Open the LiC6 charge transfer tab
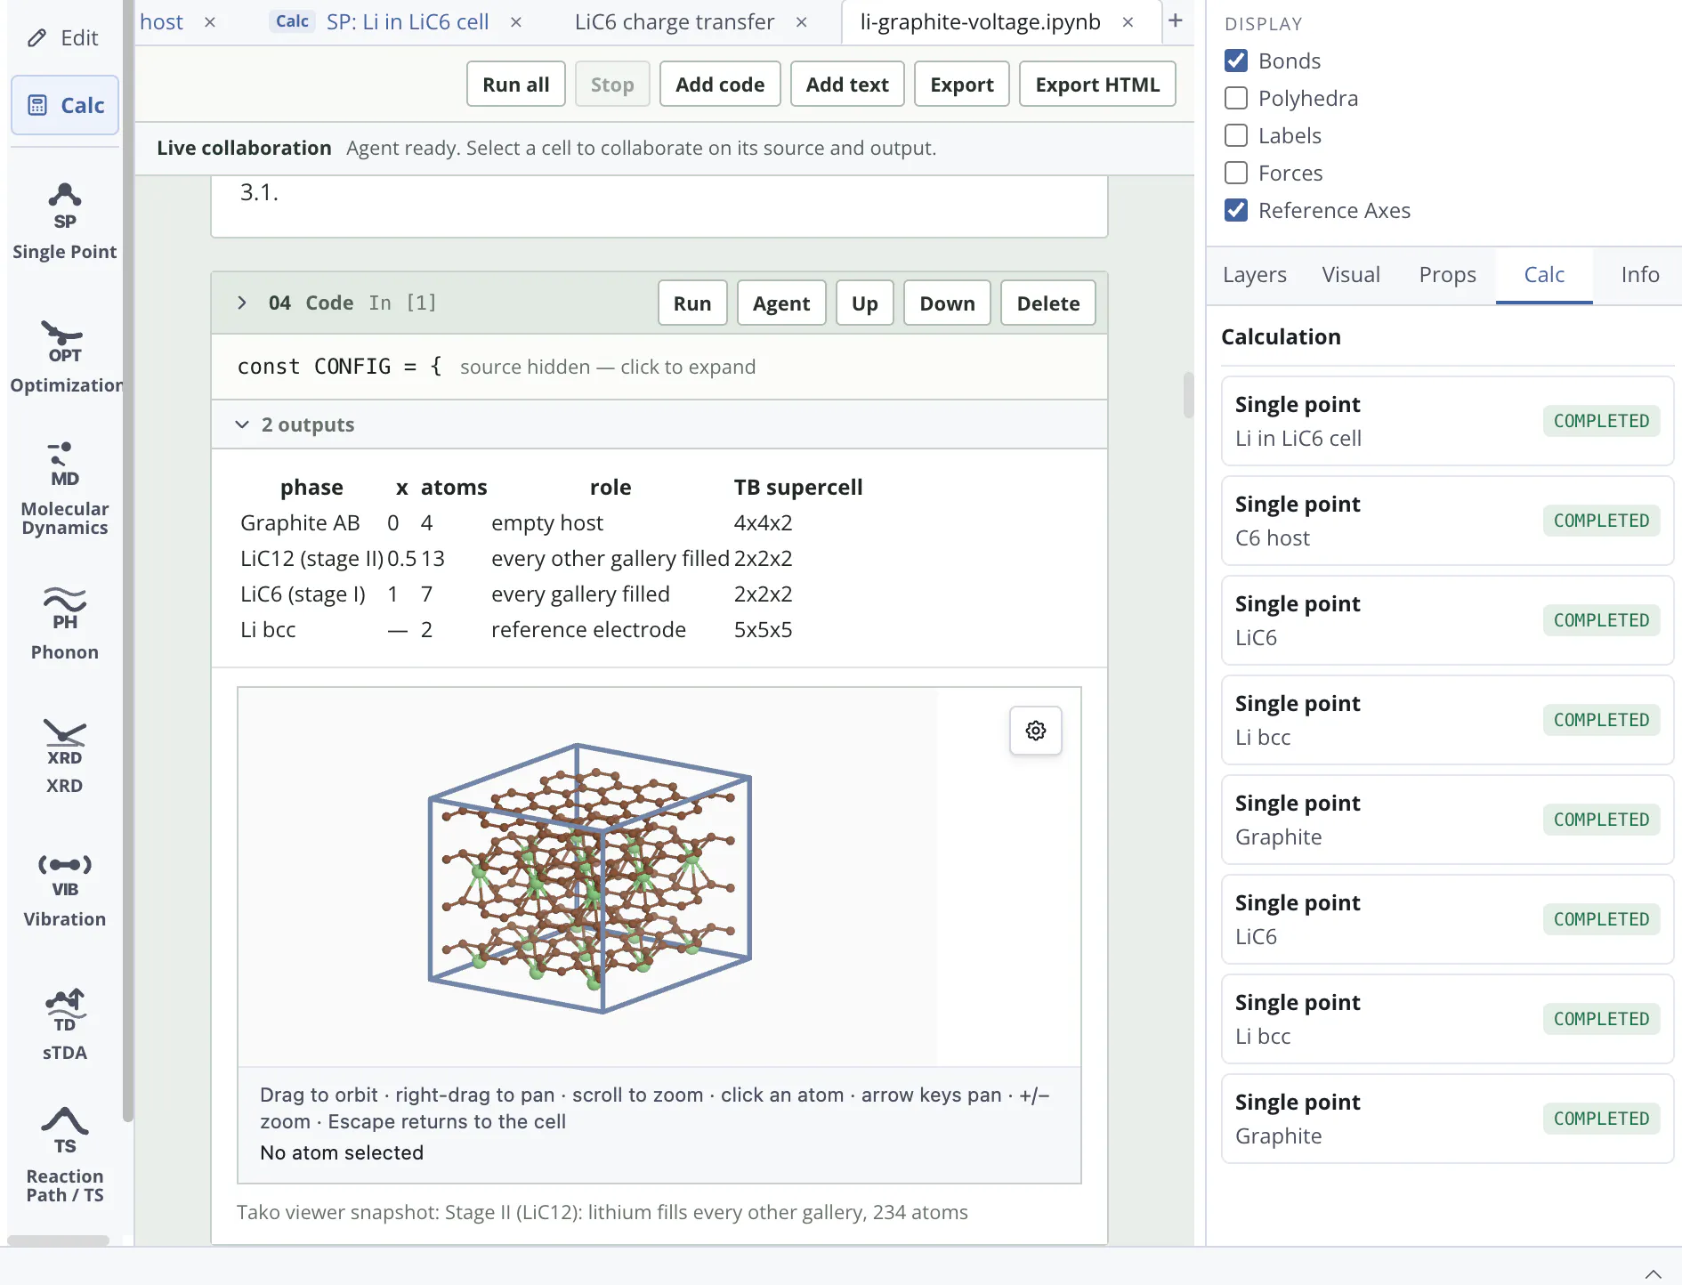The width and height of the screenshot is (1682, 1285). (675, 21)
